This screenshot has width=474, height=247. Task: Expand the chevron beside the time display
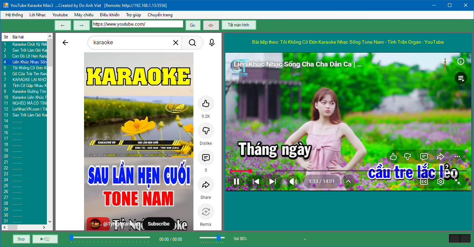pos(348,181)
